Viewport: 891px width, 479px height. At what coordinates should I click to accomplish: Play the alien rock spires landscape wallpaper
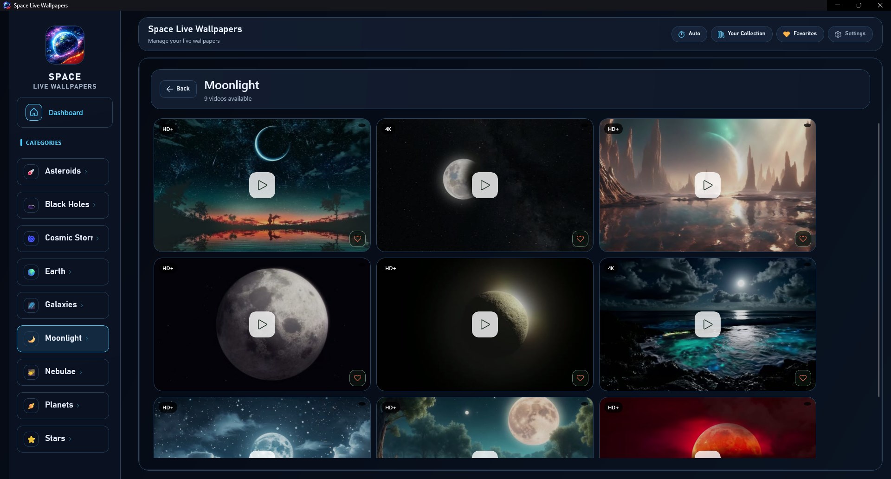708,185
